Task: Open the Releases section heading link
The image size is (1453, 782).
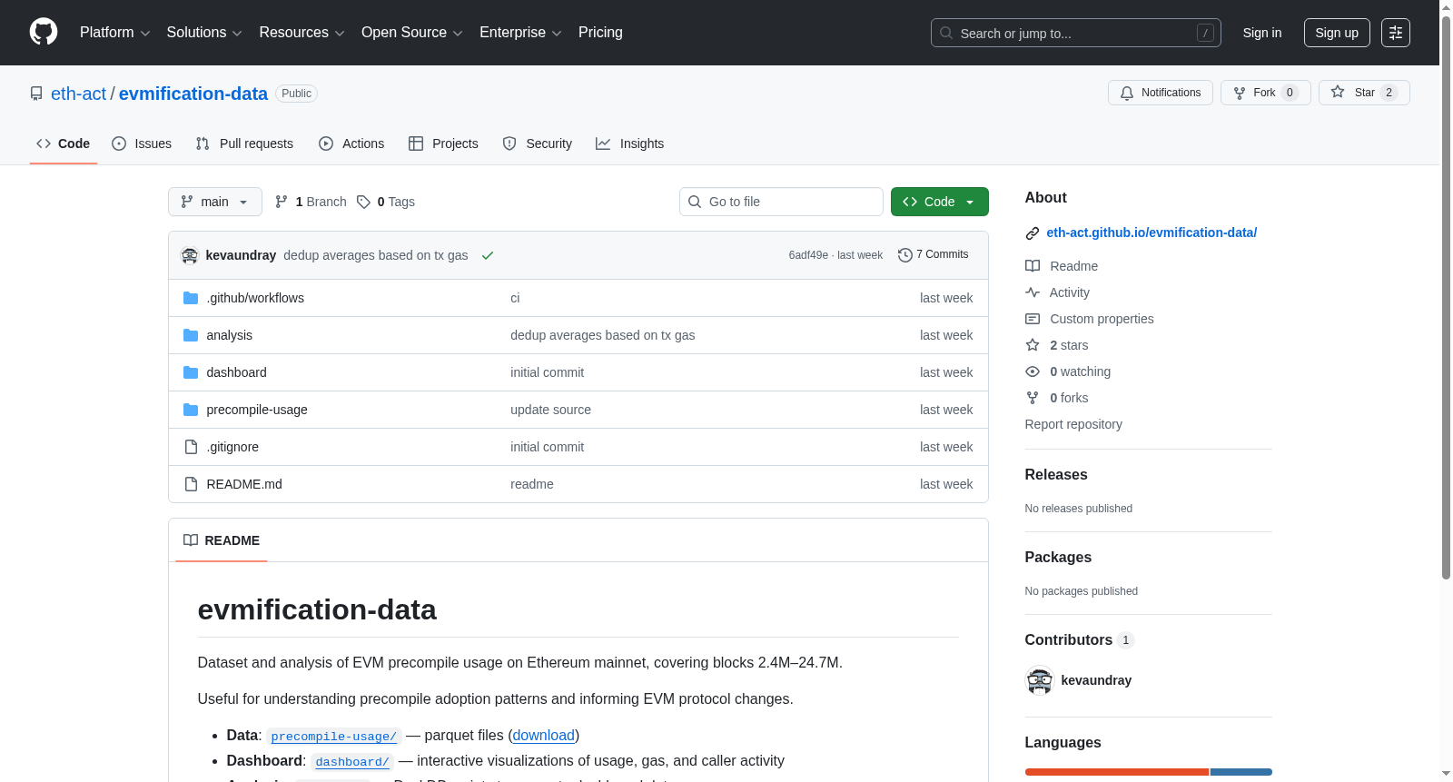Action: [1056, 474]
